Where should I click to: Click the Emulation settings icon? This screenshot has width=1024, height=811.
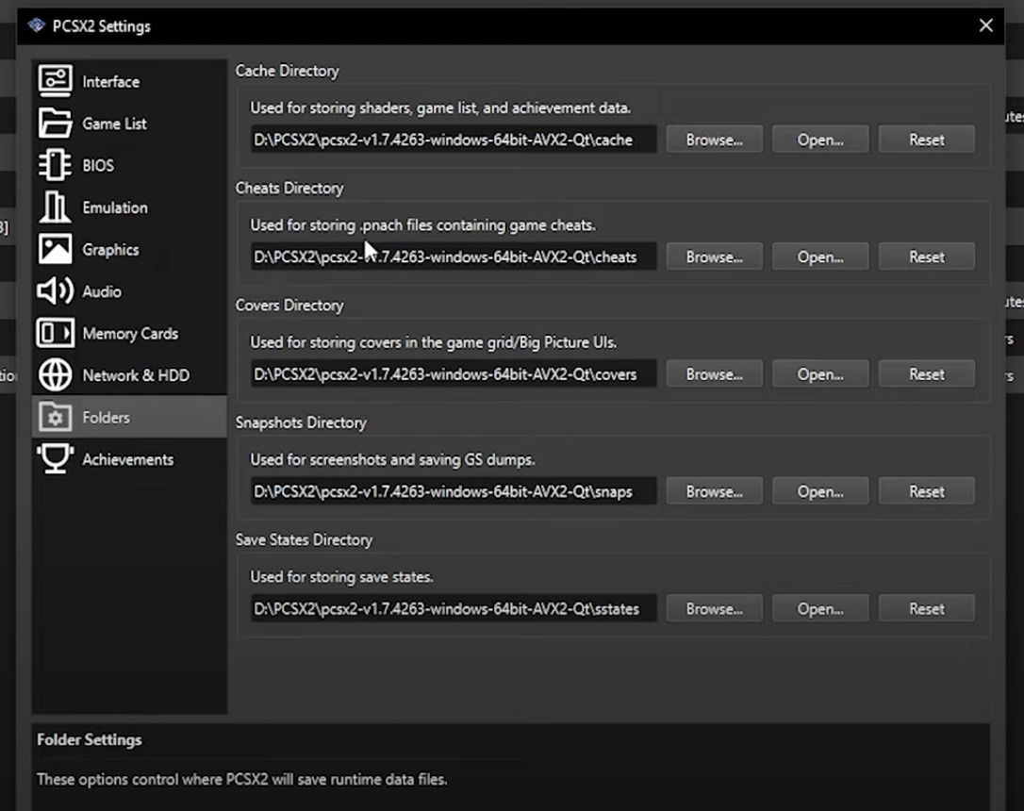tap(55, 207)
